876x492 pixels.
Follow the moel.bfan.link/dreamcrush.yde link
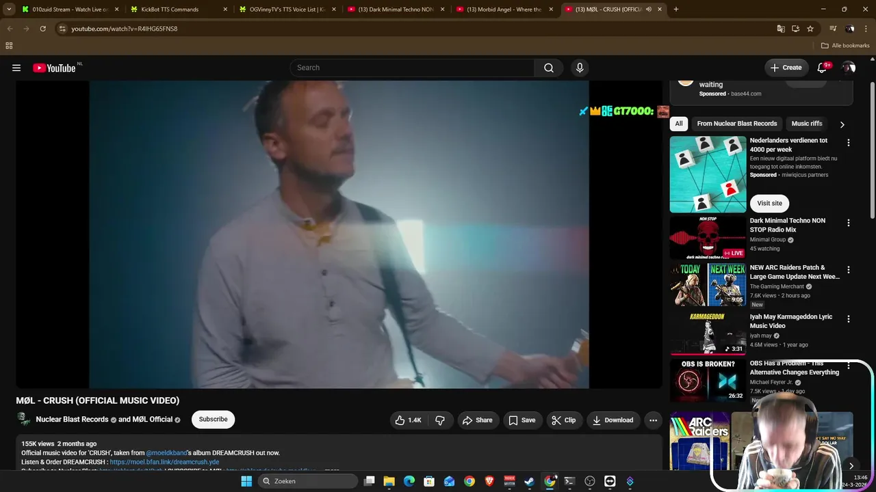coord(164,462)
